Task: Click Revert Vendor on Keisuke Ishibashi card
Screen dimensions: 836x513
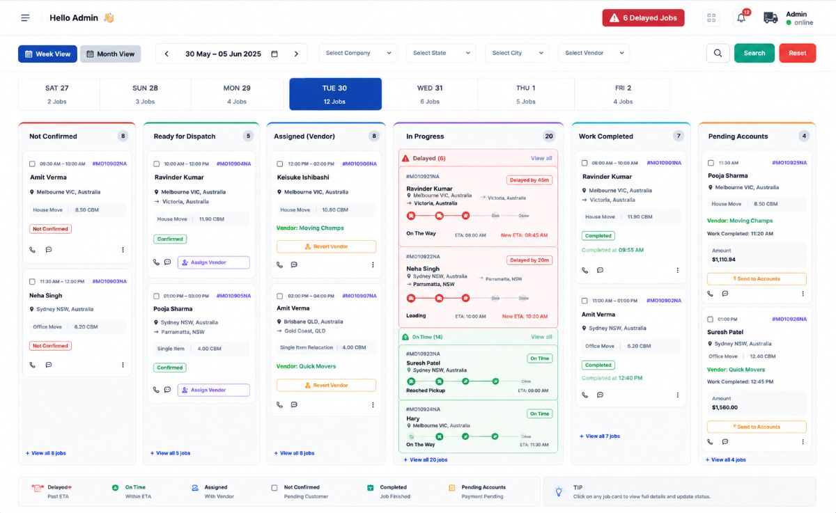Action: 326,246
